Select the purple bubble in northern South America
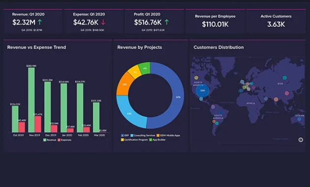This screenshot has height=187, width=310. click(213, 107)
